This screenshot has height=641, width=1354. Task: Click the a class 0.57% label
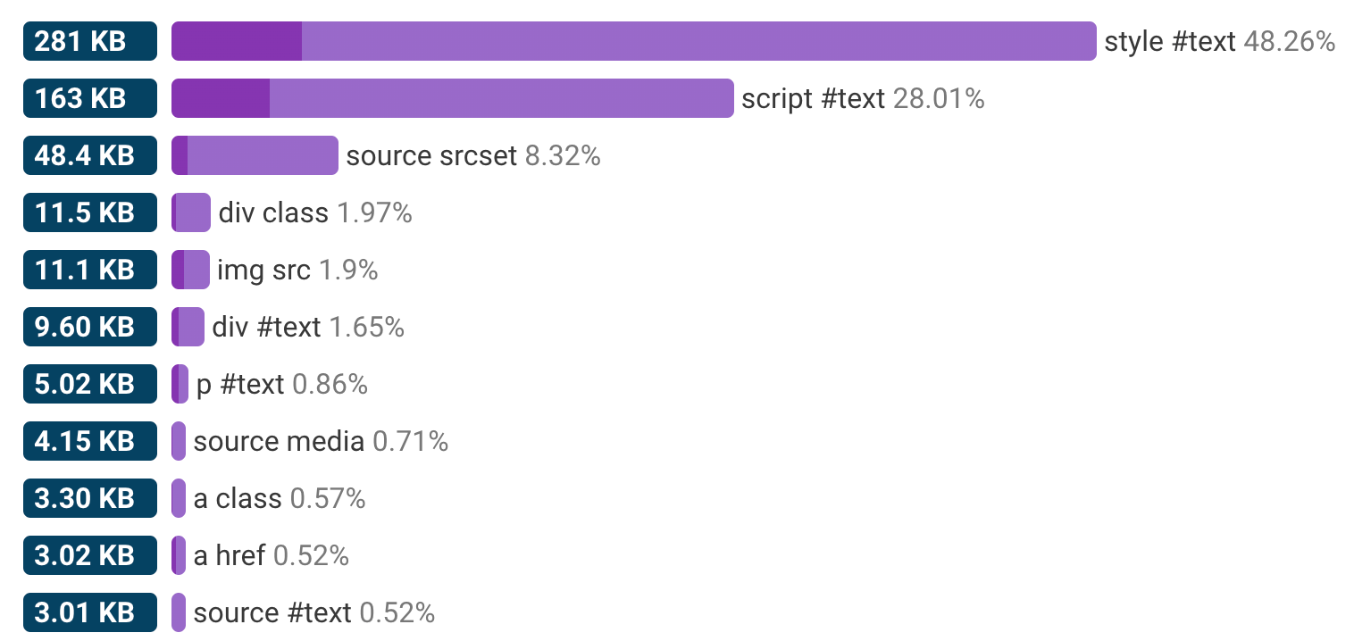[x=280, y=498]
